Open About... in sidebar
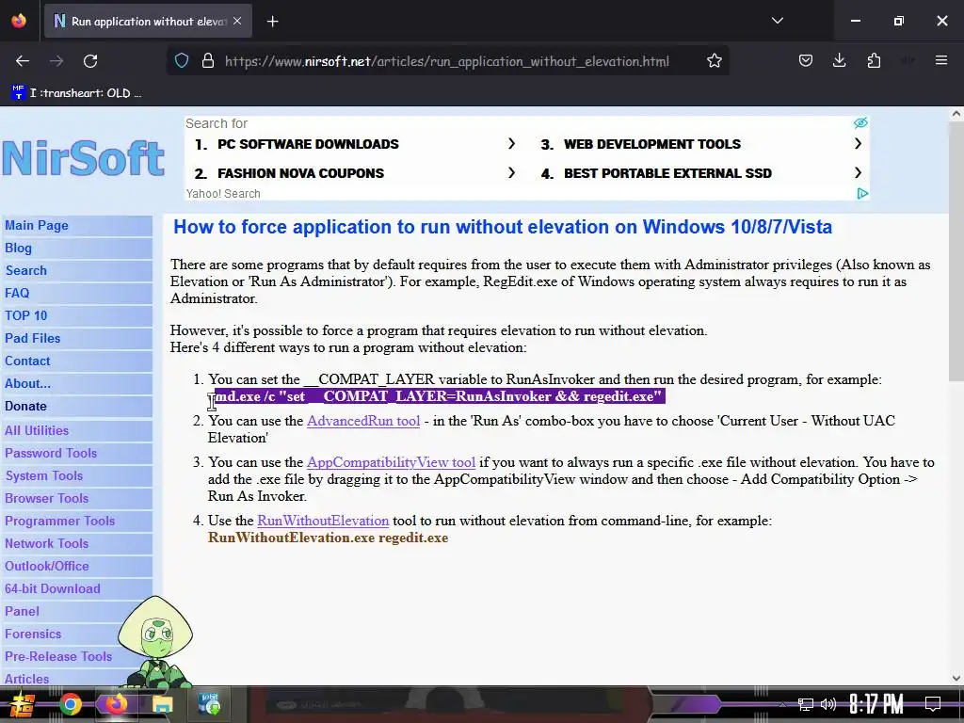This screenshot has width=964, height=723. [x=27, y=384]
